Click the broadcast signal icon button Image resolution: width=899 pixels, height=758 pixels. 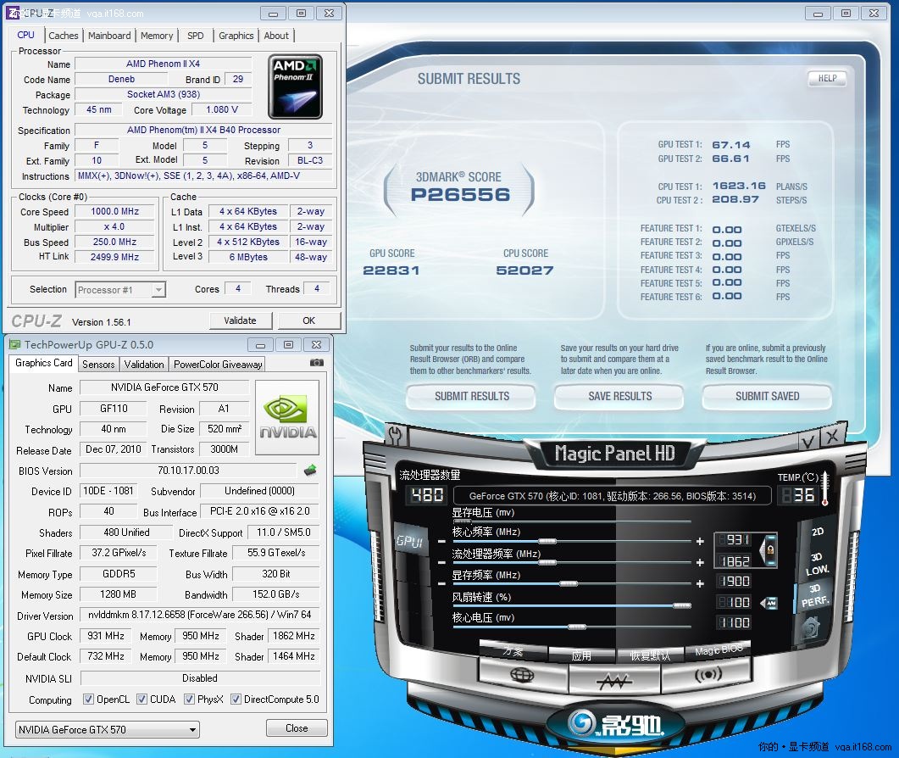(x=708, y=675)
